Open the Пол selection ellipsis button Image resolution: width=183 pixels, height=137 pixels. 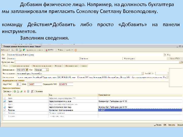48,70
